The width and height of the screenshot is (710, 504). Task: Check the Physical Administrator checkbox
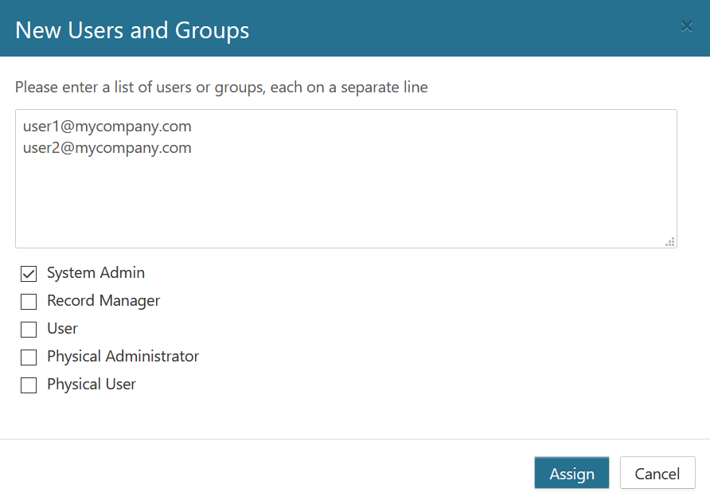click(x=29, y=357)
